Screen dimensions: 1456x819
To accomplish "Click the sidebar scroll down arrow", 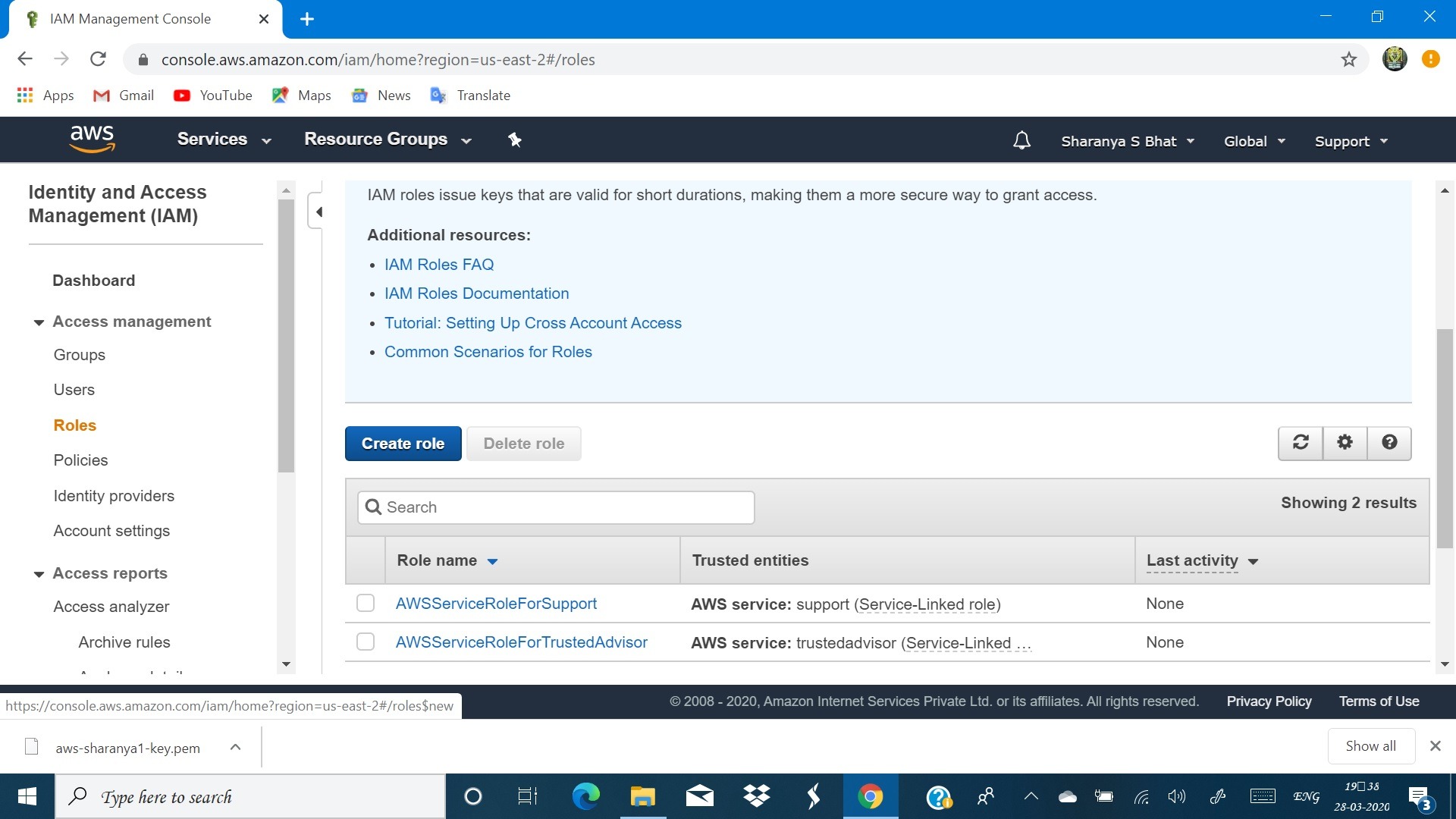I will 286,664.
